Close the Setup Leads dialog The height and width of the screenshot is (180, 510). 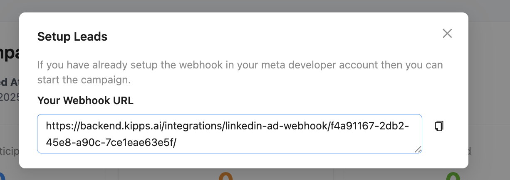[447, 34]
